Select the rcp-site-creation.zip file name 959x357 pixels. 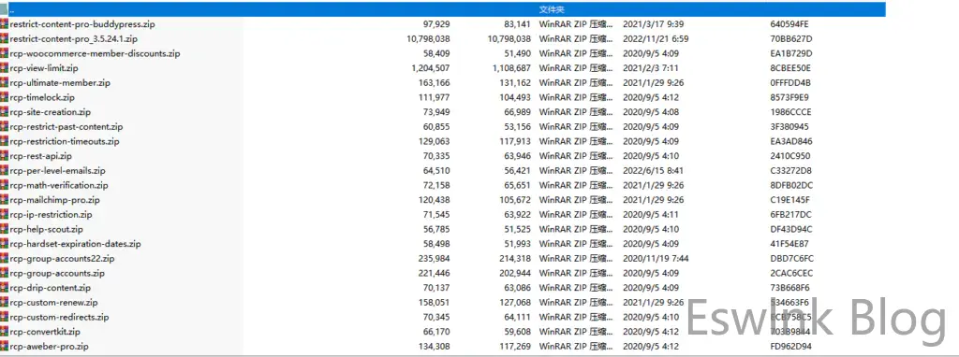pyautogui.click(x=51, y=112)
